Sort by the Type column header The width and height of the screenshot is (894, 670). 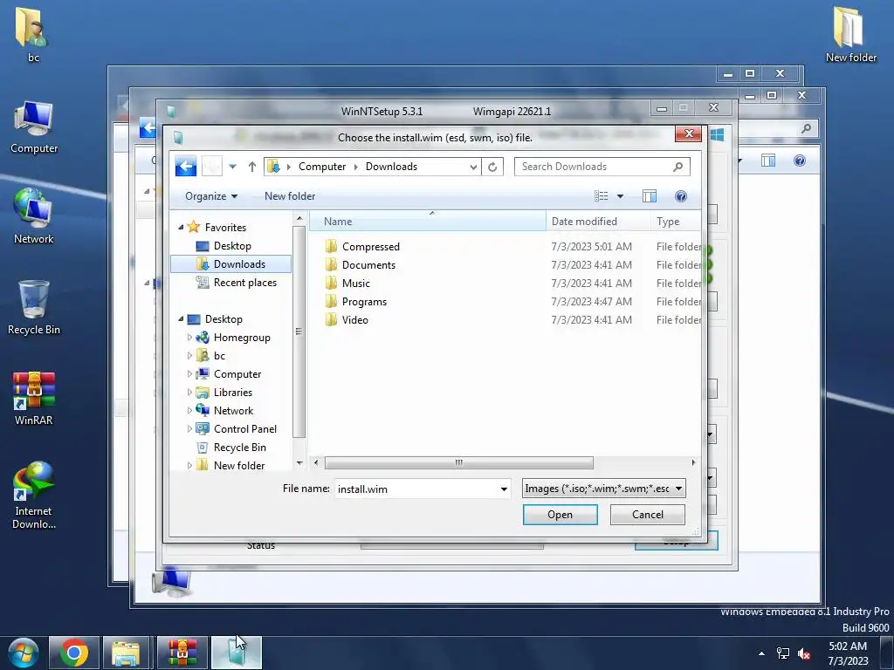(677, 221)
